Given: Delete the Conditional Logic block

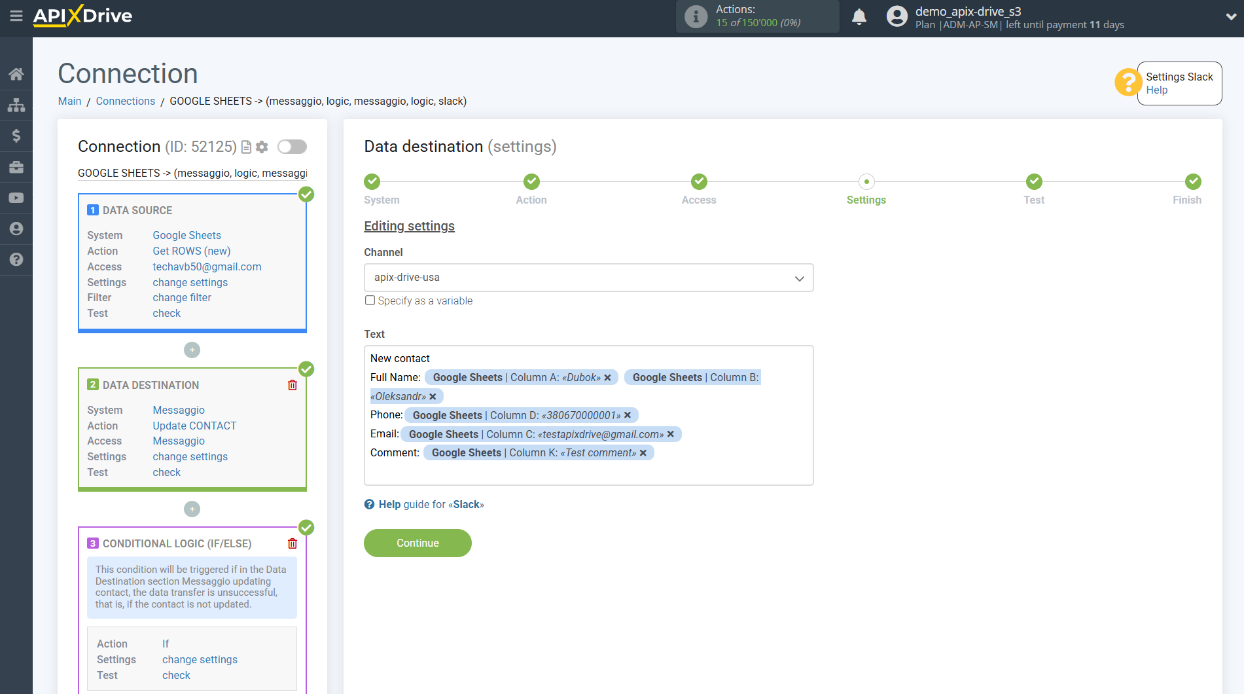Looking at the screenshot, I should click(x=293, y=543).
